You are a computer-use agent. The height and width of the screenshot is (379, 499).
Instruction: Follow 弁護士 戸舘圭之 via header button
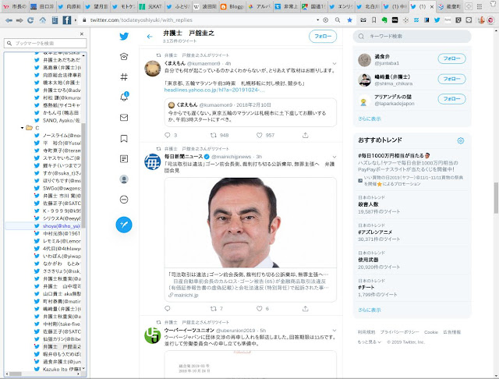point(323,37)
